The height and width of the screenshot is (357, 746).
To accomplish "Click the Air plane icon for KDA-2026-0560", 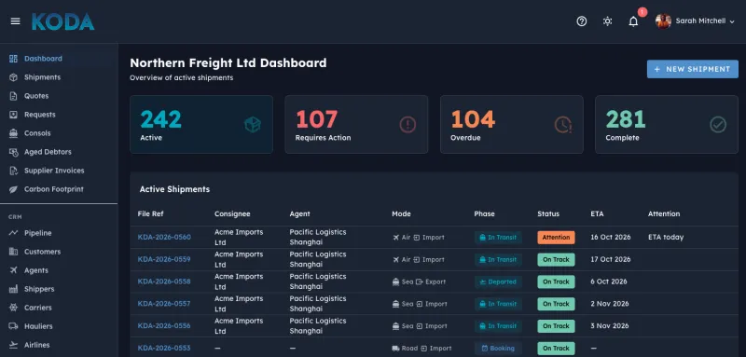I will point(395,237).
